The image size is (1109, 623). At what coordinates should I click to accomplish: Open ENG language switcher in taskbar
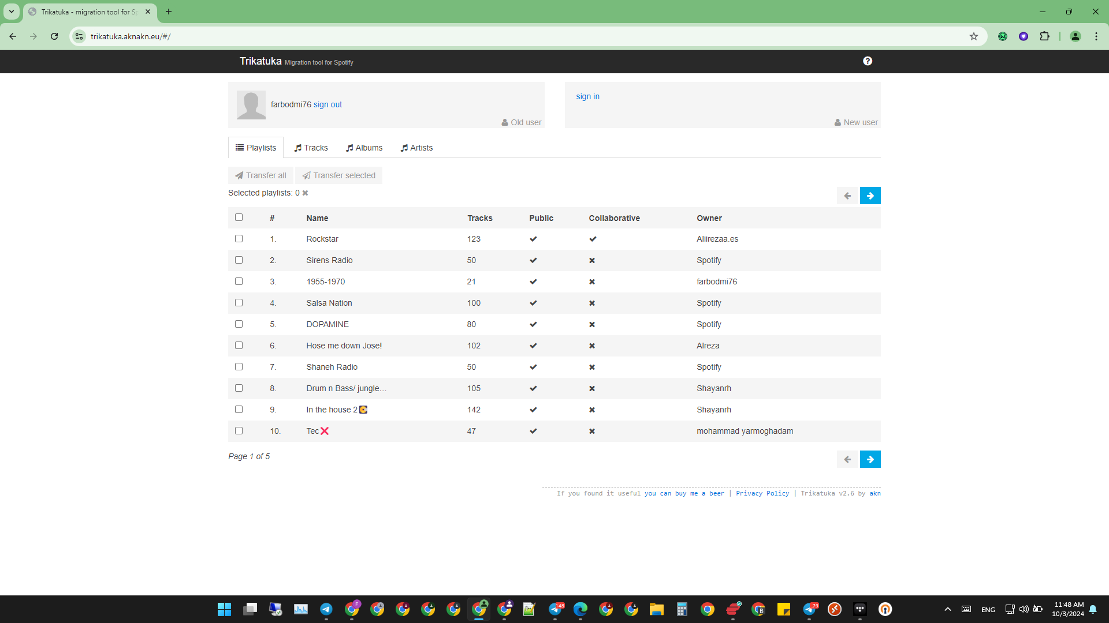tap(988, 609)
